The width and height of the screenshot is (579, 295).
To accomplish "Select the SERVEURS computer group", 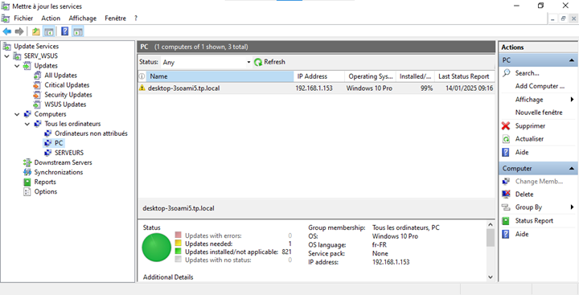I will (x=69, y=153).
